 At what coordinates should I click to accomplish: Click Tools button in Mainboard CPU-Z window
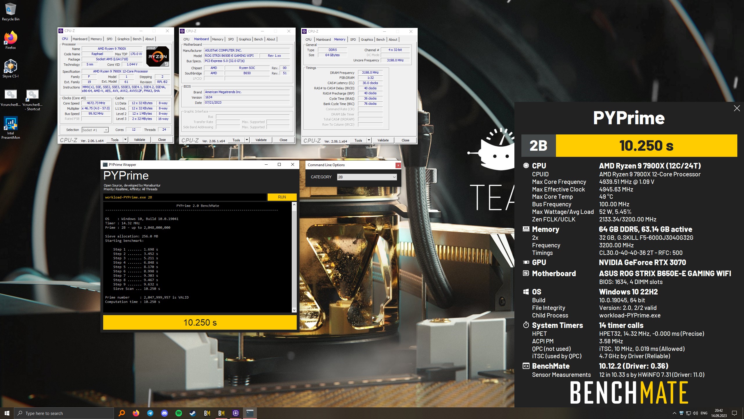pos(236,140)
